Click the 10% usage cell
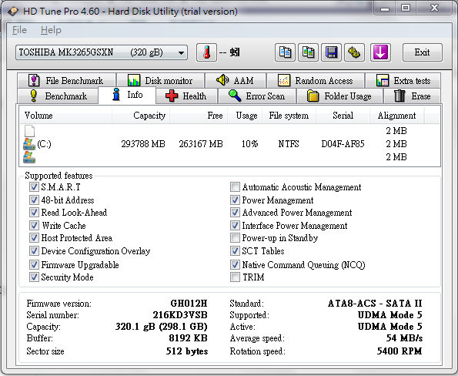The width and height of the screenshot is (458, 376). [x=249, y=144]
